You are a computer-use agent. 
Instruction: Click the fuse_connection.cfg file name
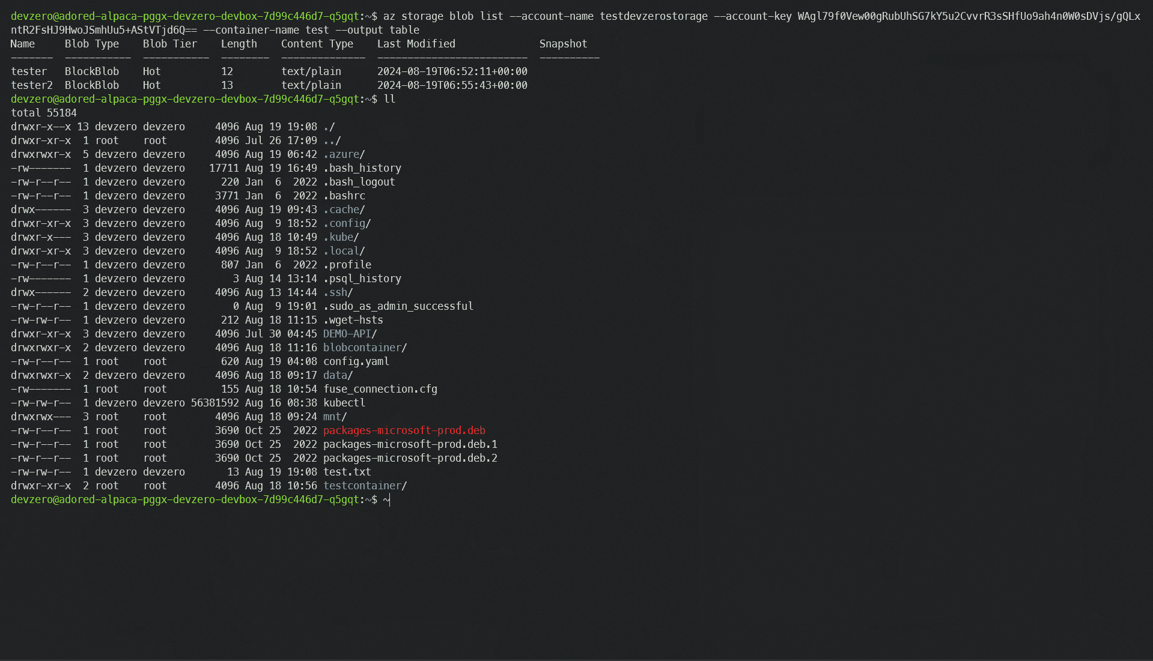(380, 389)
